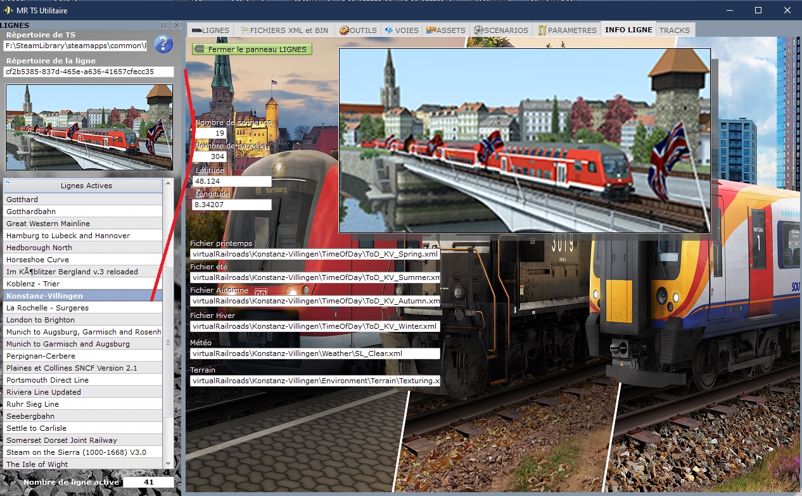Viewport: 802px width, 496px height.
Task: Select the INFO LIGNE tab
Action: tap(628, 30)
